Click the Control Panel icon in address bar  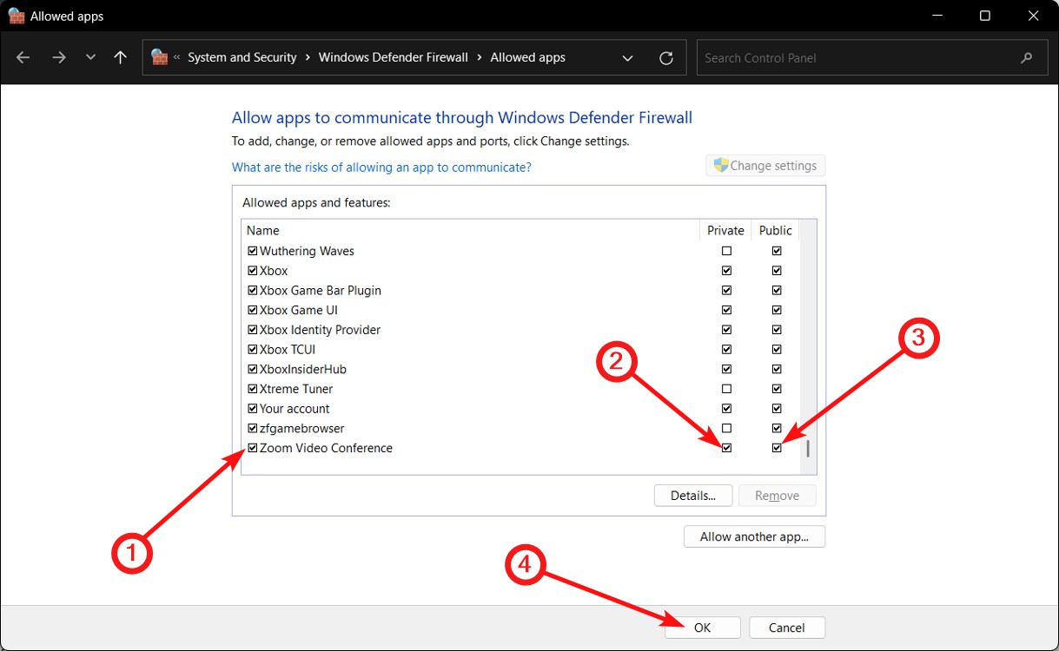159,58
